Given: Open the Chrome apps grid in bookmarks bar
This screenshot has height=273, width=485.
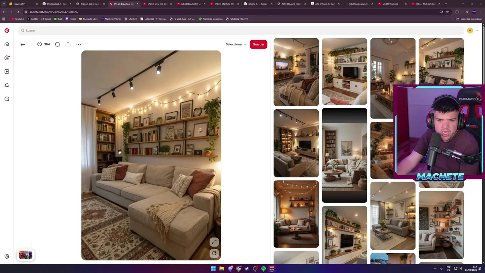Looking at the screenshot, I should click(4, 19).
